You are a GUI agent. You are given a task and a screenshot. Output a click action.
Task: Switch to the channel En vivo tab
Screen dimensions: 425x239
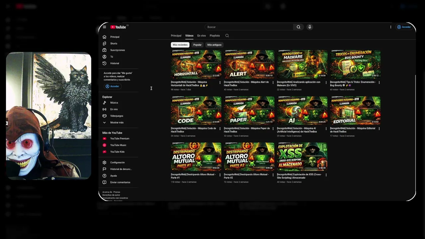click(202, 36)
